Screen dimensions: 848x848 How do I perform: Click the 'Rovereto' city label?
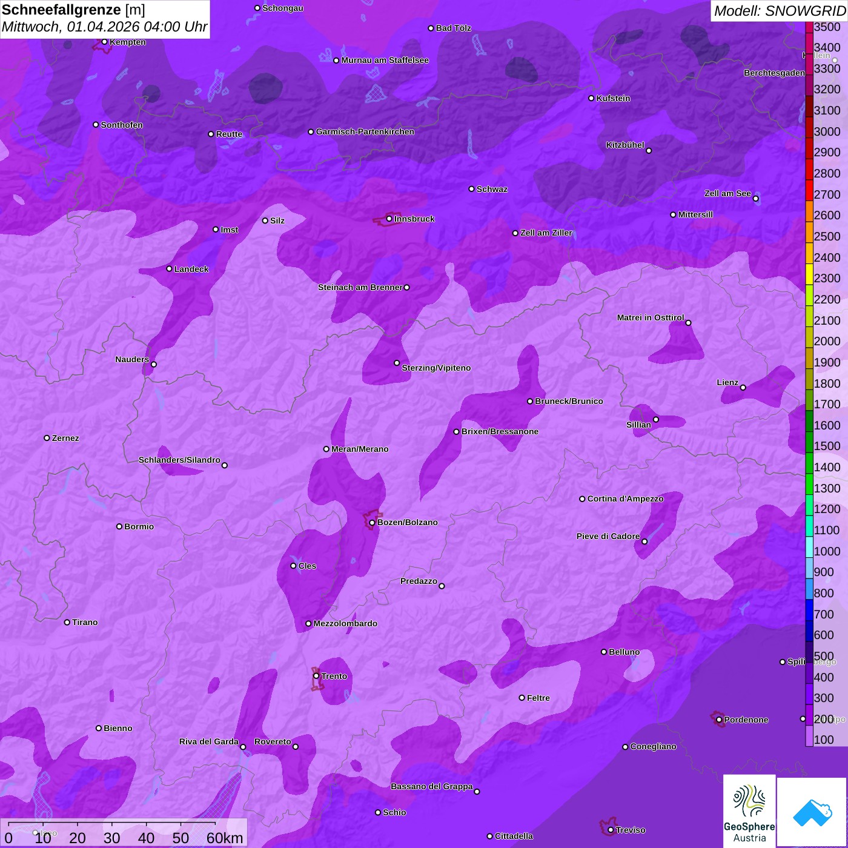tap(273, 741)
